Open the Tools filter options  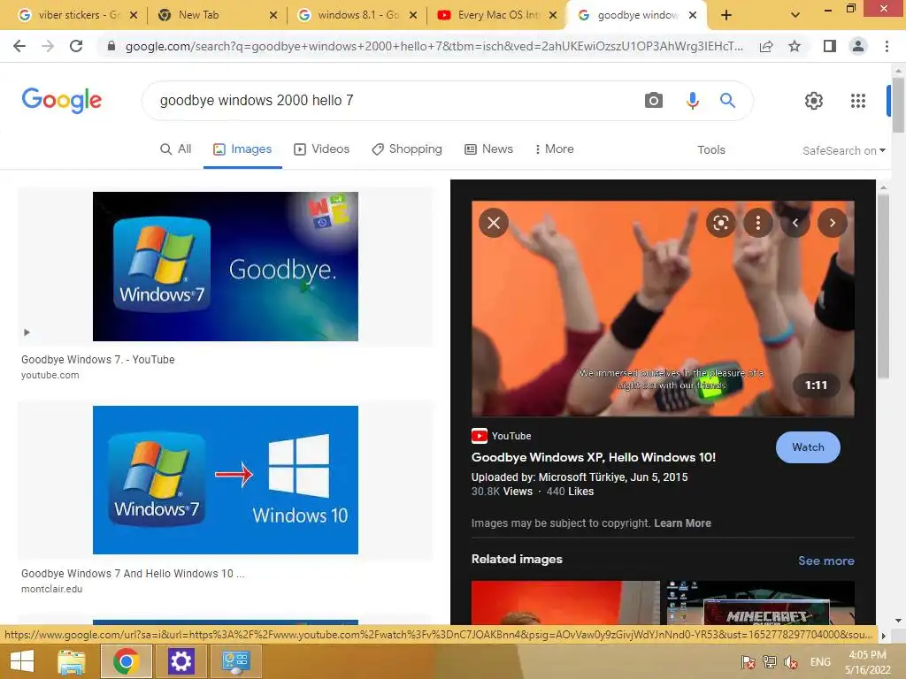tap(710, 149)
